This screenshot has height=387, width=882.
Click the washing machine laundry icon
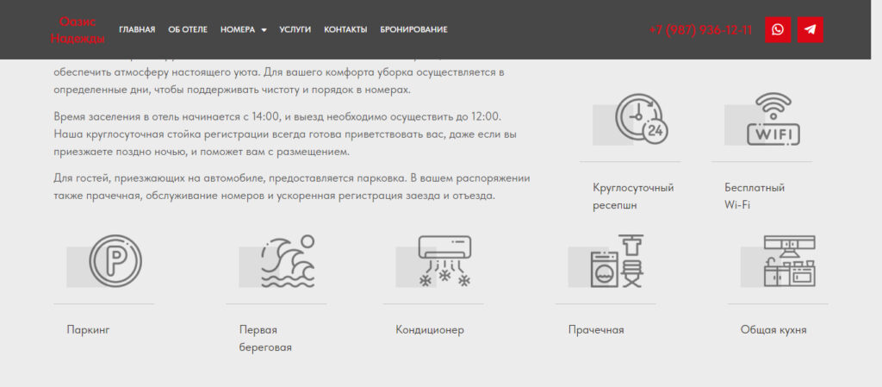pyautogui.click(x=617, y=261)
